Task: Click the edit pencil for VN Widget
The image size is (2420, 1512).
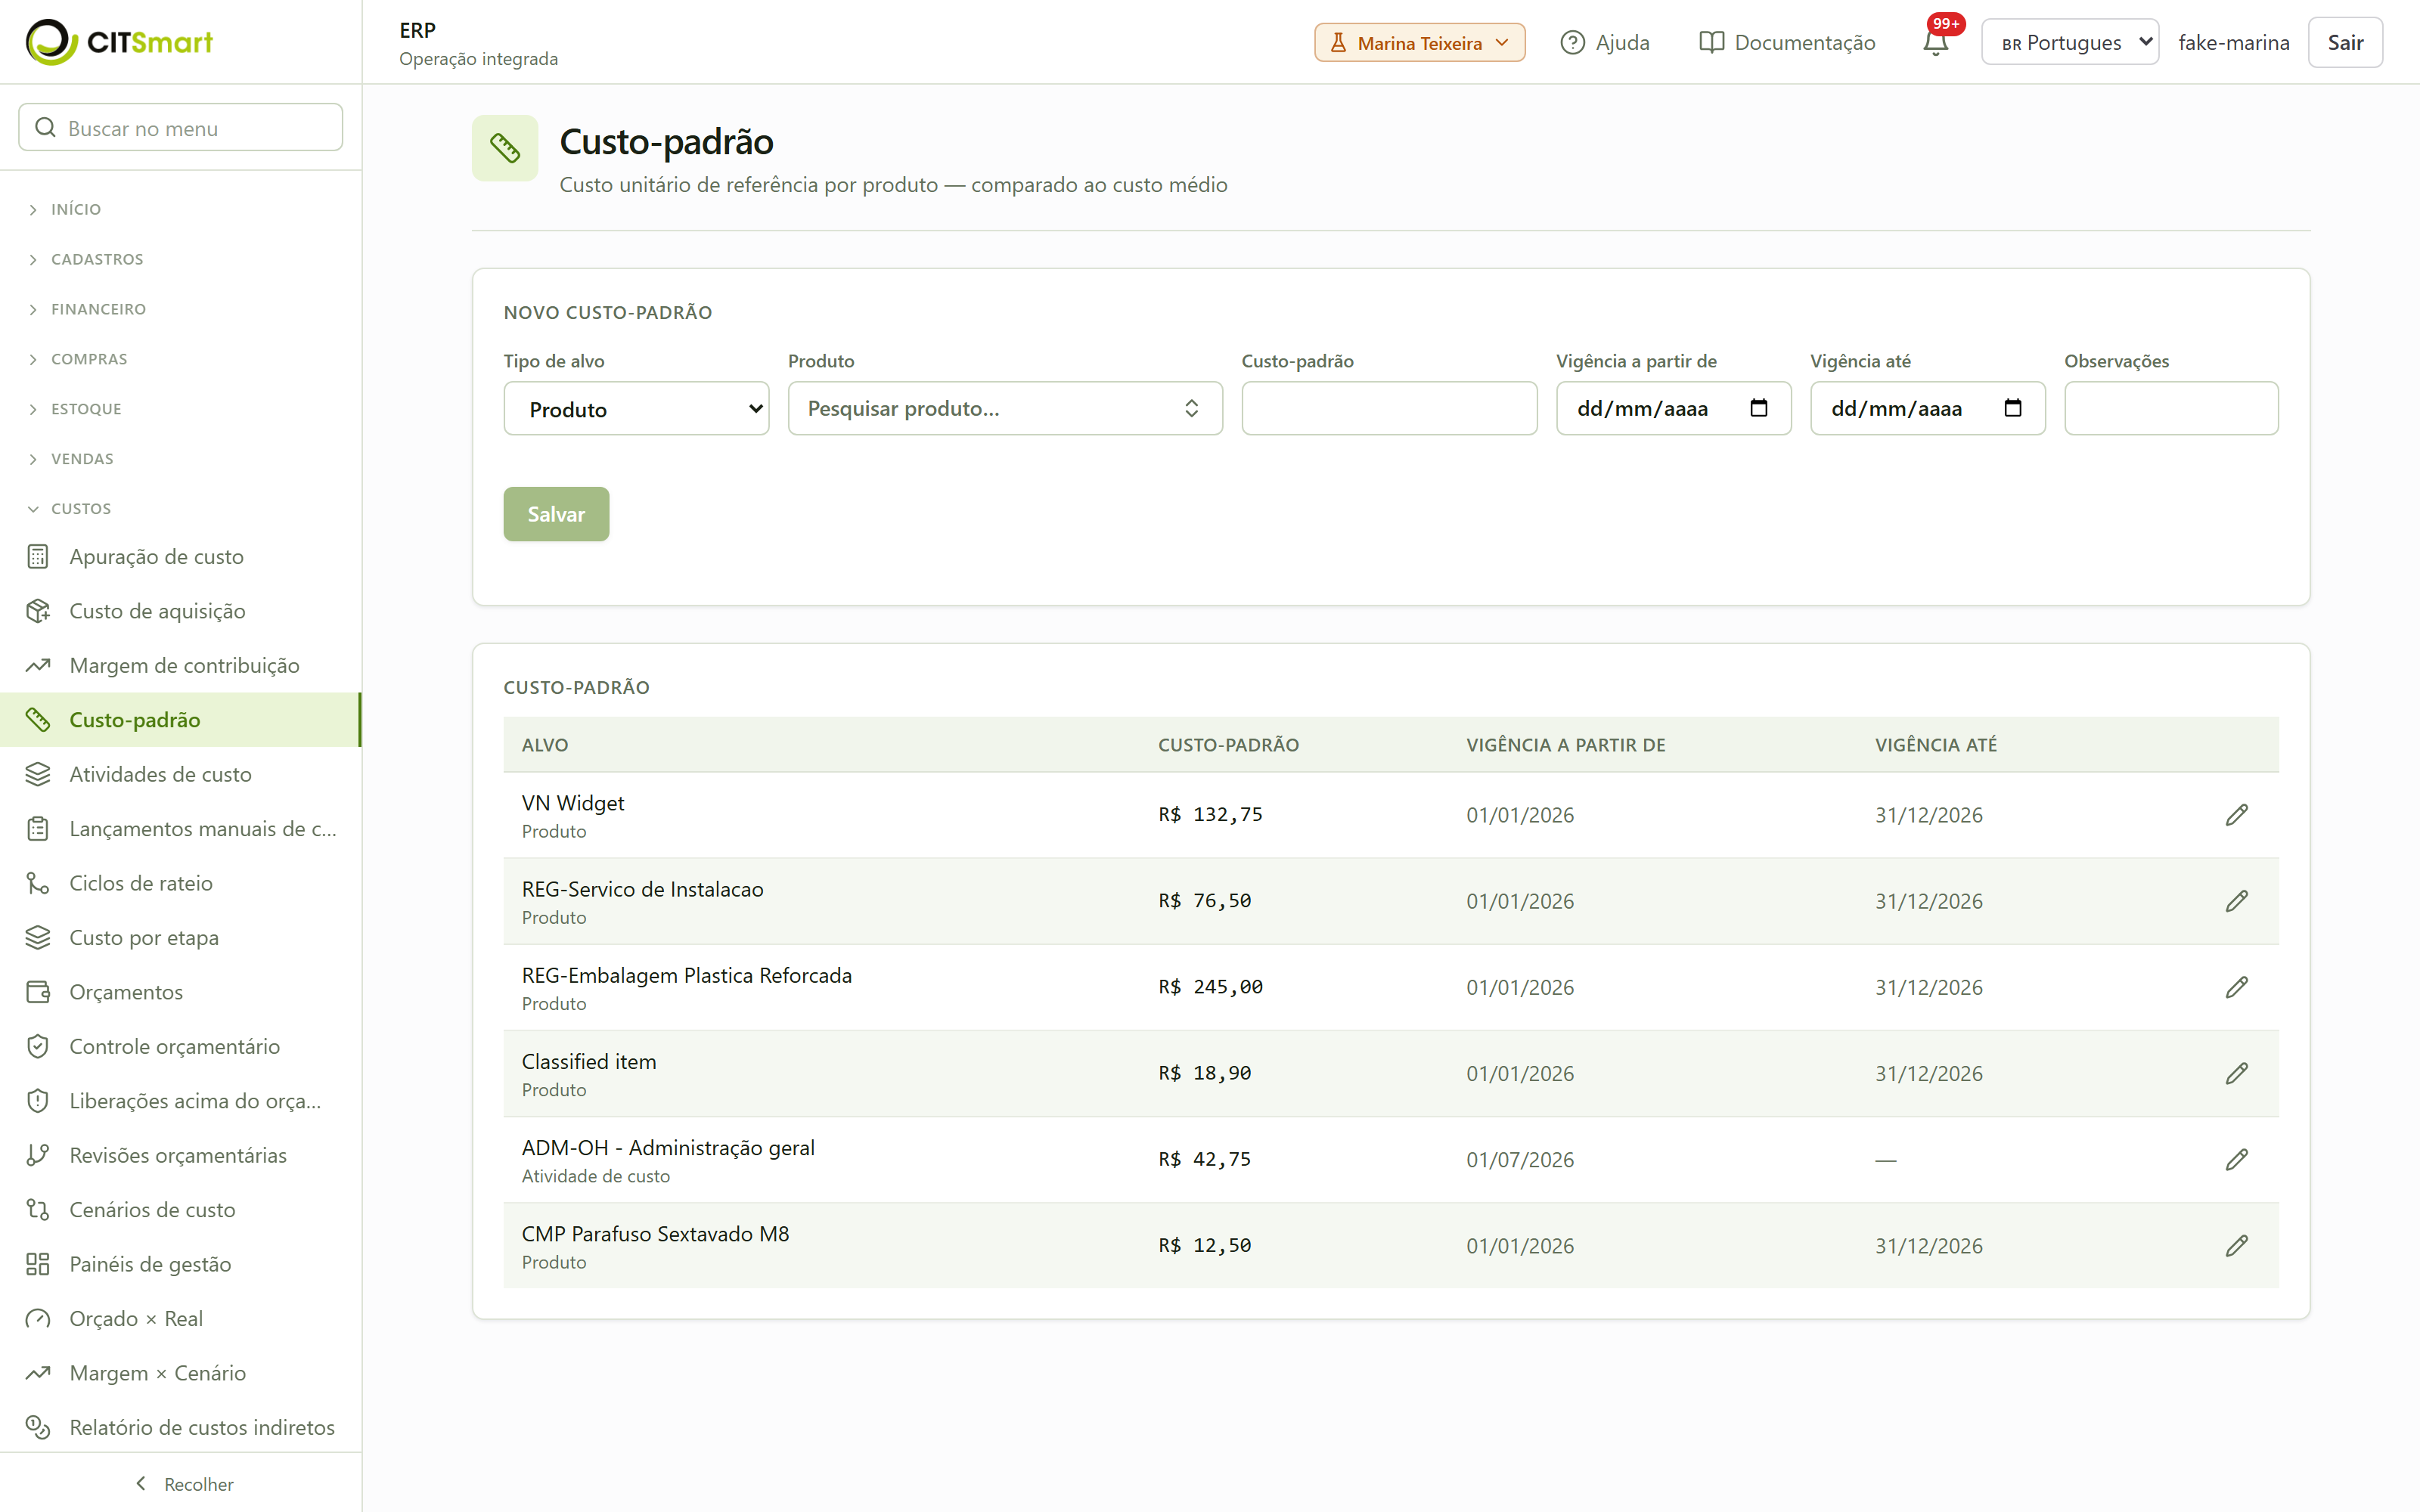Action: click(x=2236, y=815)
